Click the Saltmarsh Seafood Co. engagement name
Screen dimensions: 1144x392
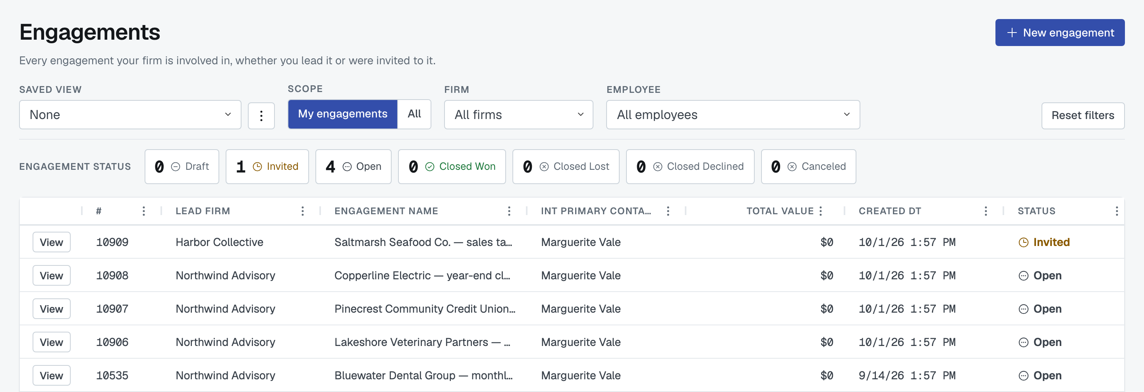point(423,242)
